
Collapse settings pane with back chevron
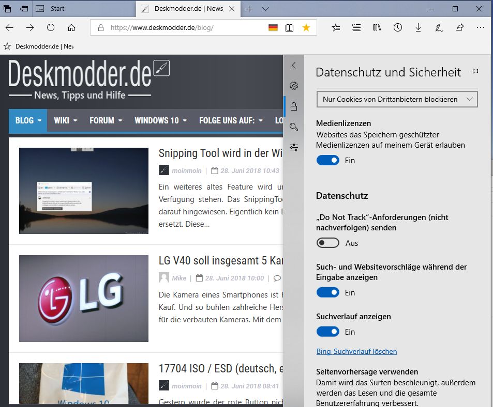pyautogui.click(x=294, y=65)
